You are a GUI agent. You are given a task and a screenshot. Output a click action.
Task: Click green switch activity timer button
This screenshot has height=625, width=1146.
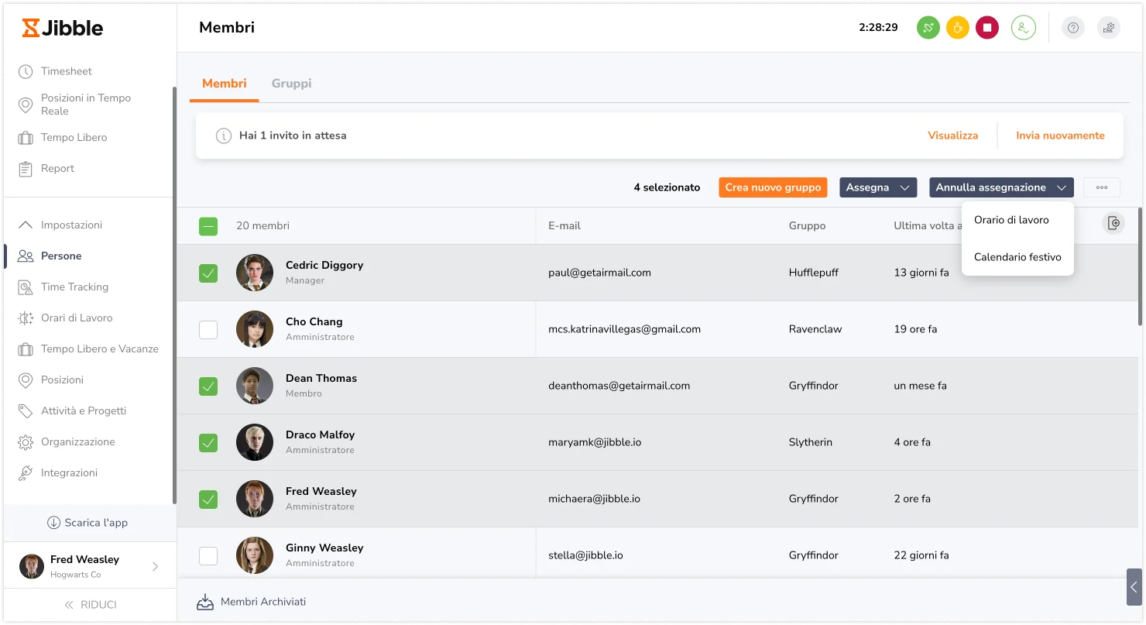coord(928,28)
